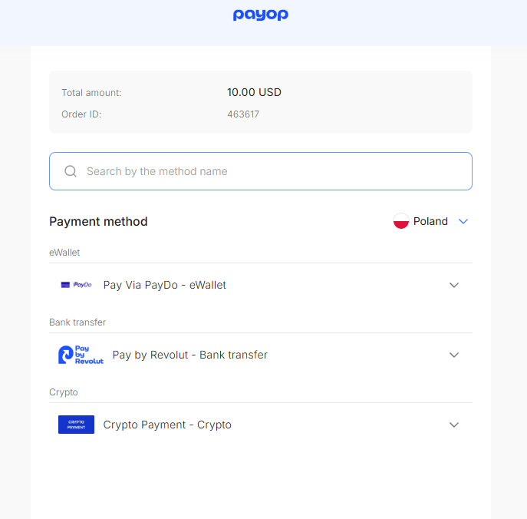Choose Crypto Payment - Crypto method
Image resolution: width=527 pixels, height=519 pixels.
coord(261,425)
